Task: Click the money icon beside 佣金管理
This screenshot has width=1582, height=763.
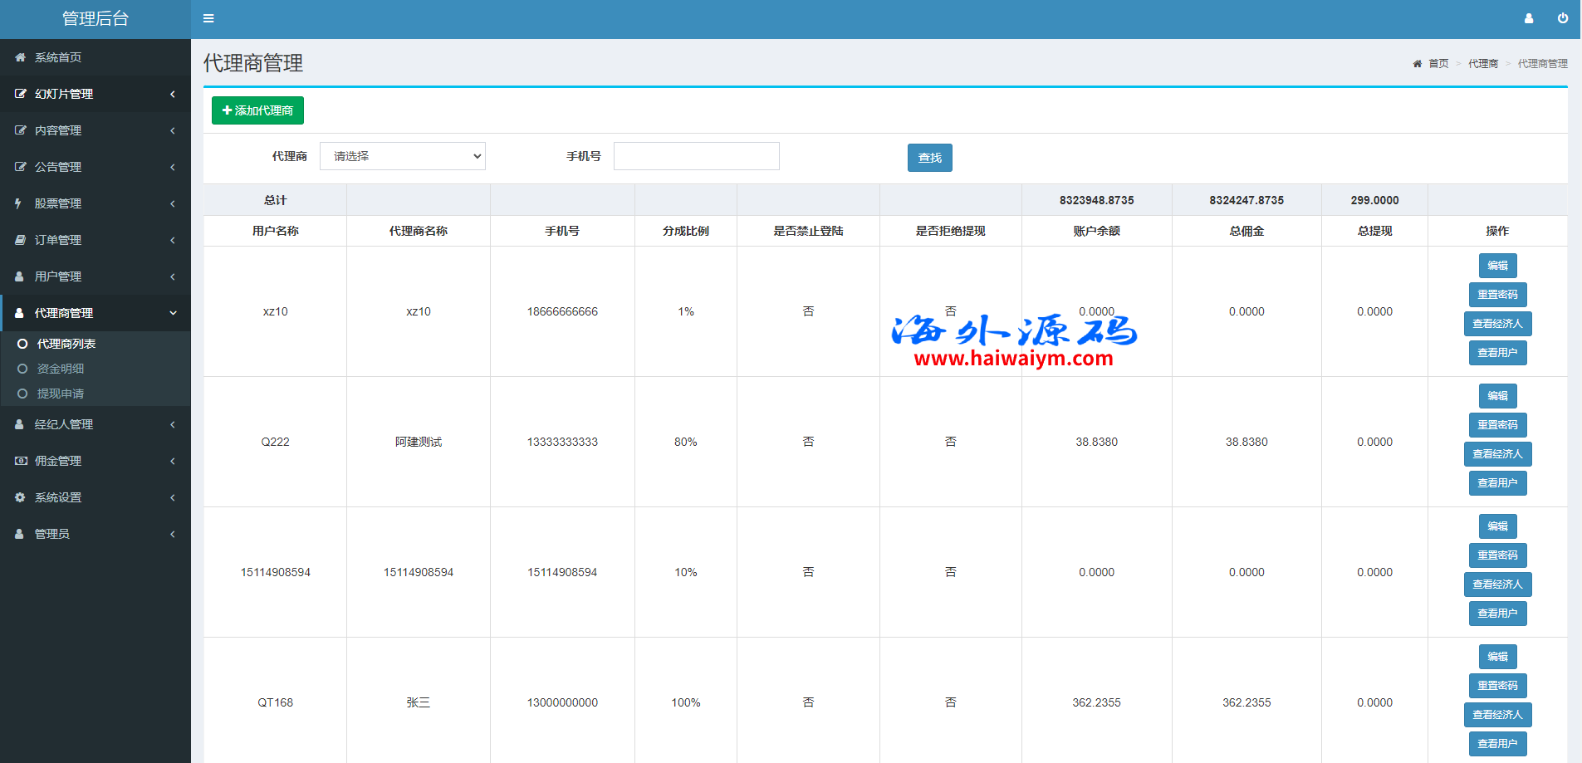Action: click(x=20, y=461)
